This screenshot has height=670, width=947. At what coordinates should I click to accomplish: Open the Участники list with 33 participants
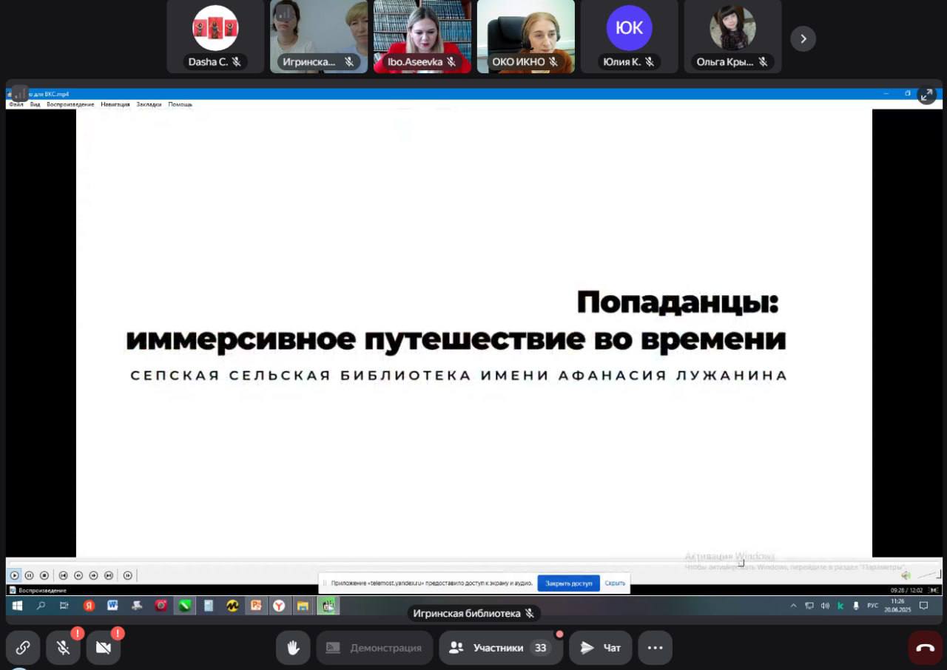(x=500, y=648)
